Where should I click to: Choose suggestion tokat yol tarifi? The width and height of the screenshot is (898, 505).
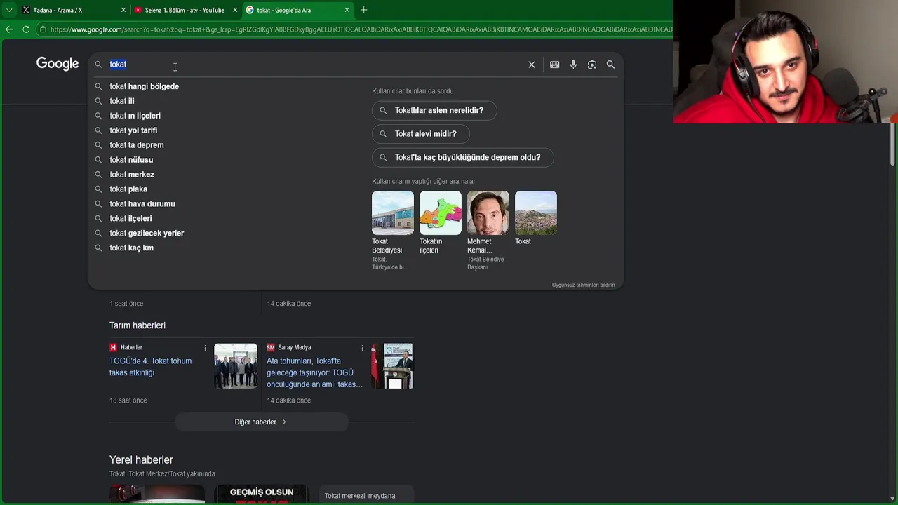133,130
